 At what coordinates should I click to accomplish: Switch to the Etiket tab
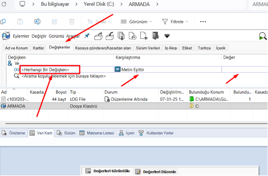click(187, 48)
